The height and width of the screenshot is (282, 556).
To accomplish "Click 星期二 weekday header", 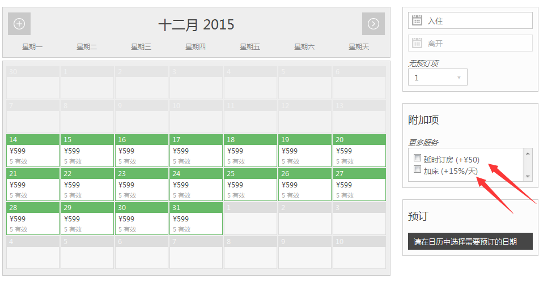I will pos(87,47).
